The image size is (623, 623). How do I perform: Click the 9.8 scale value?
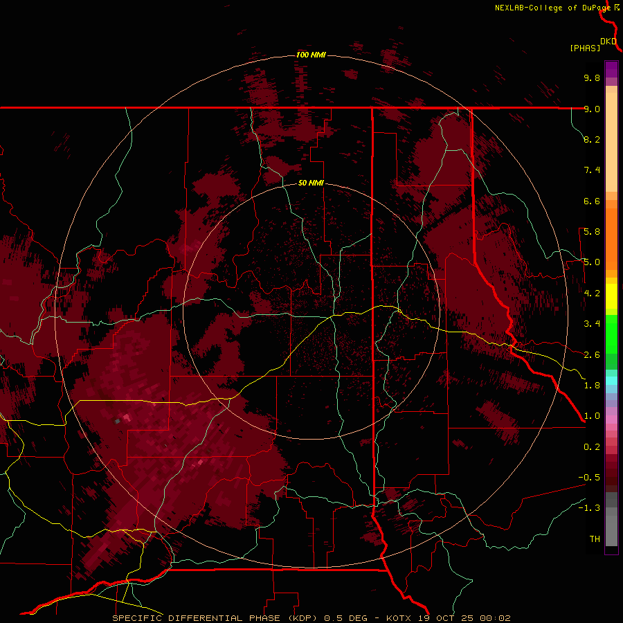pos(592,78)
